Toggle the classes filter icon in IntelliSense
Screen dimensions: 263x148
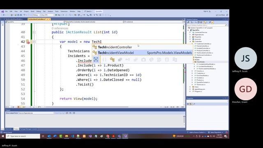coord(112,59)
